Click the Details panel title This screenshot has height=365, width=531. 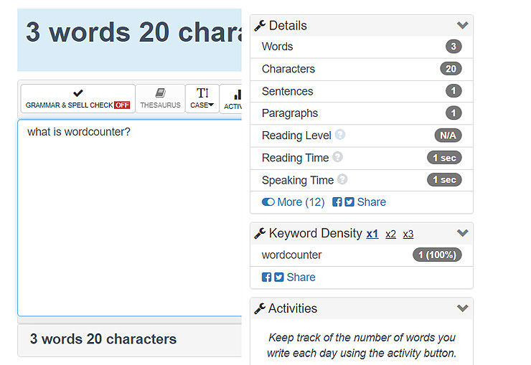(x=288, y=26)
